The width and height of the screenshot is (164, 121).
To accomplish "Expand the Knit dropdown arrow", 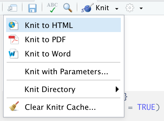I will click(x=117, y=9).
